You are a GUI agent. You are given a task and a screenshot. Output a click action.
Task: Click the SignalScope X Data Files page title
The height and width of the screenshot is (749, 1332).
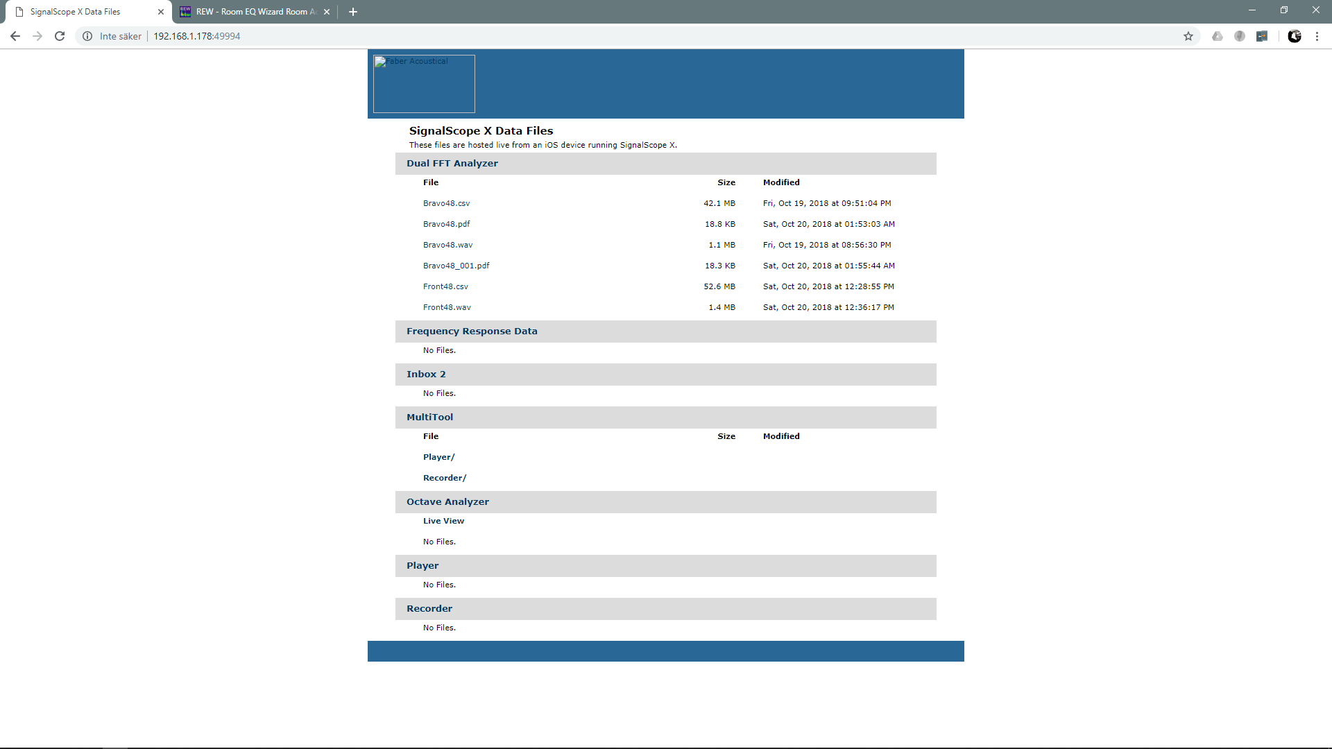pyautogui.click(x=481, y=131)
